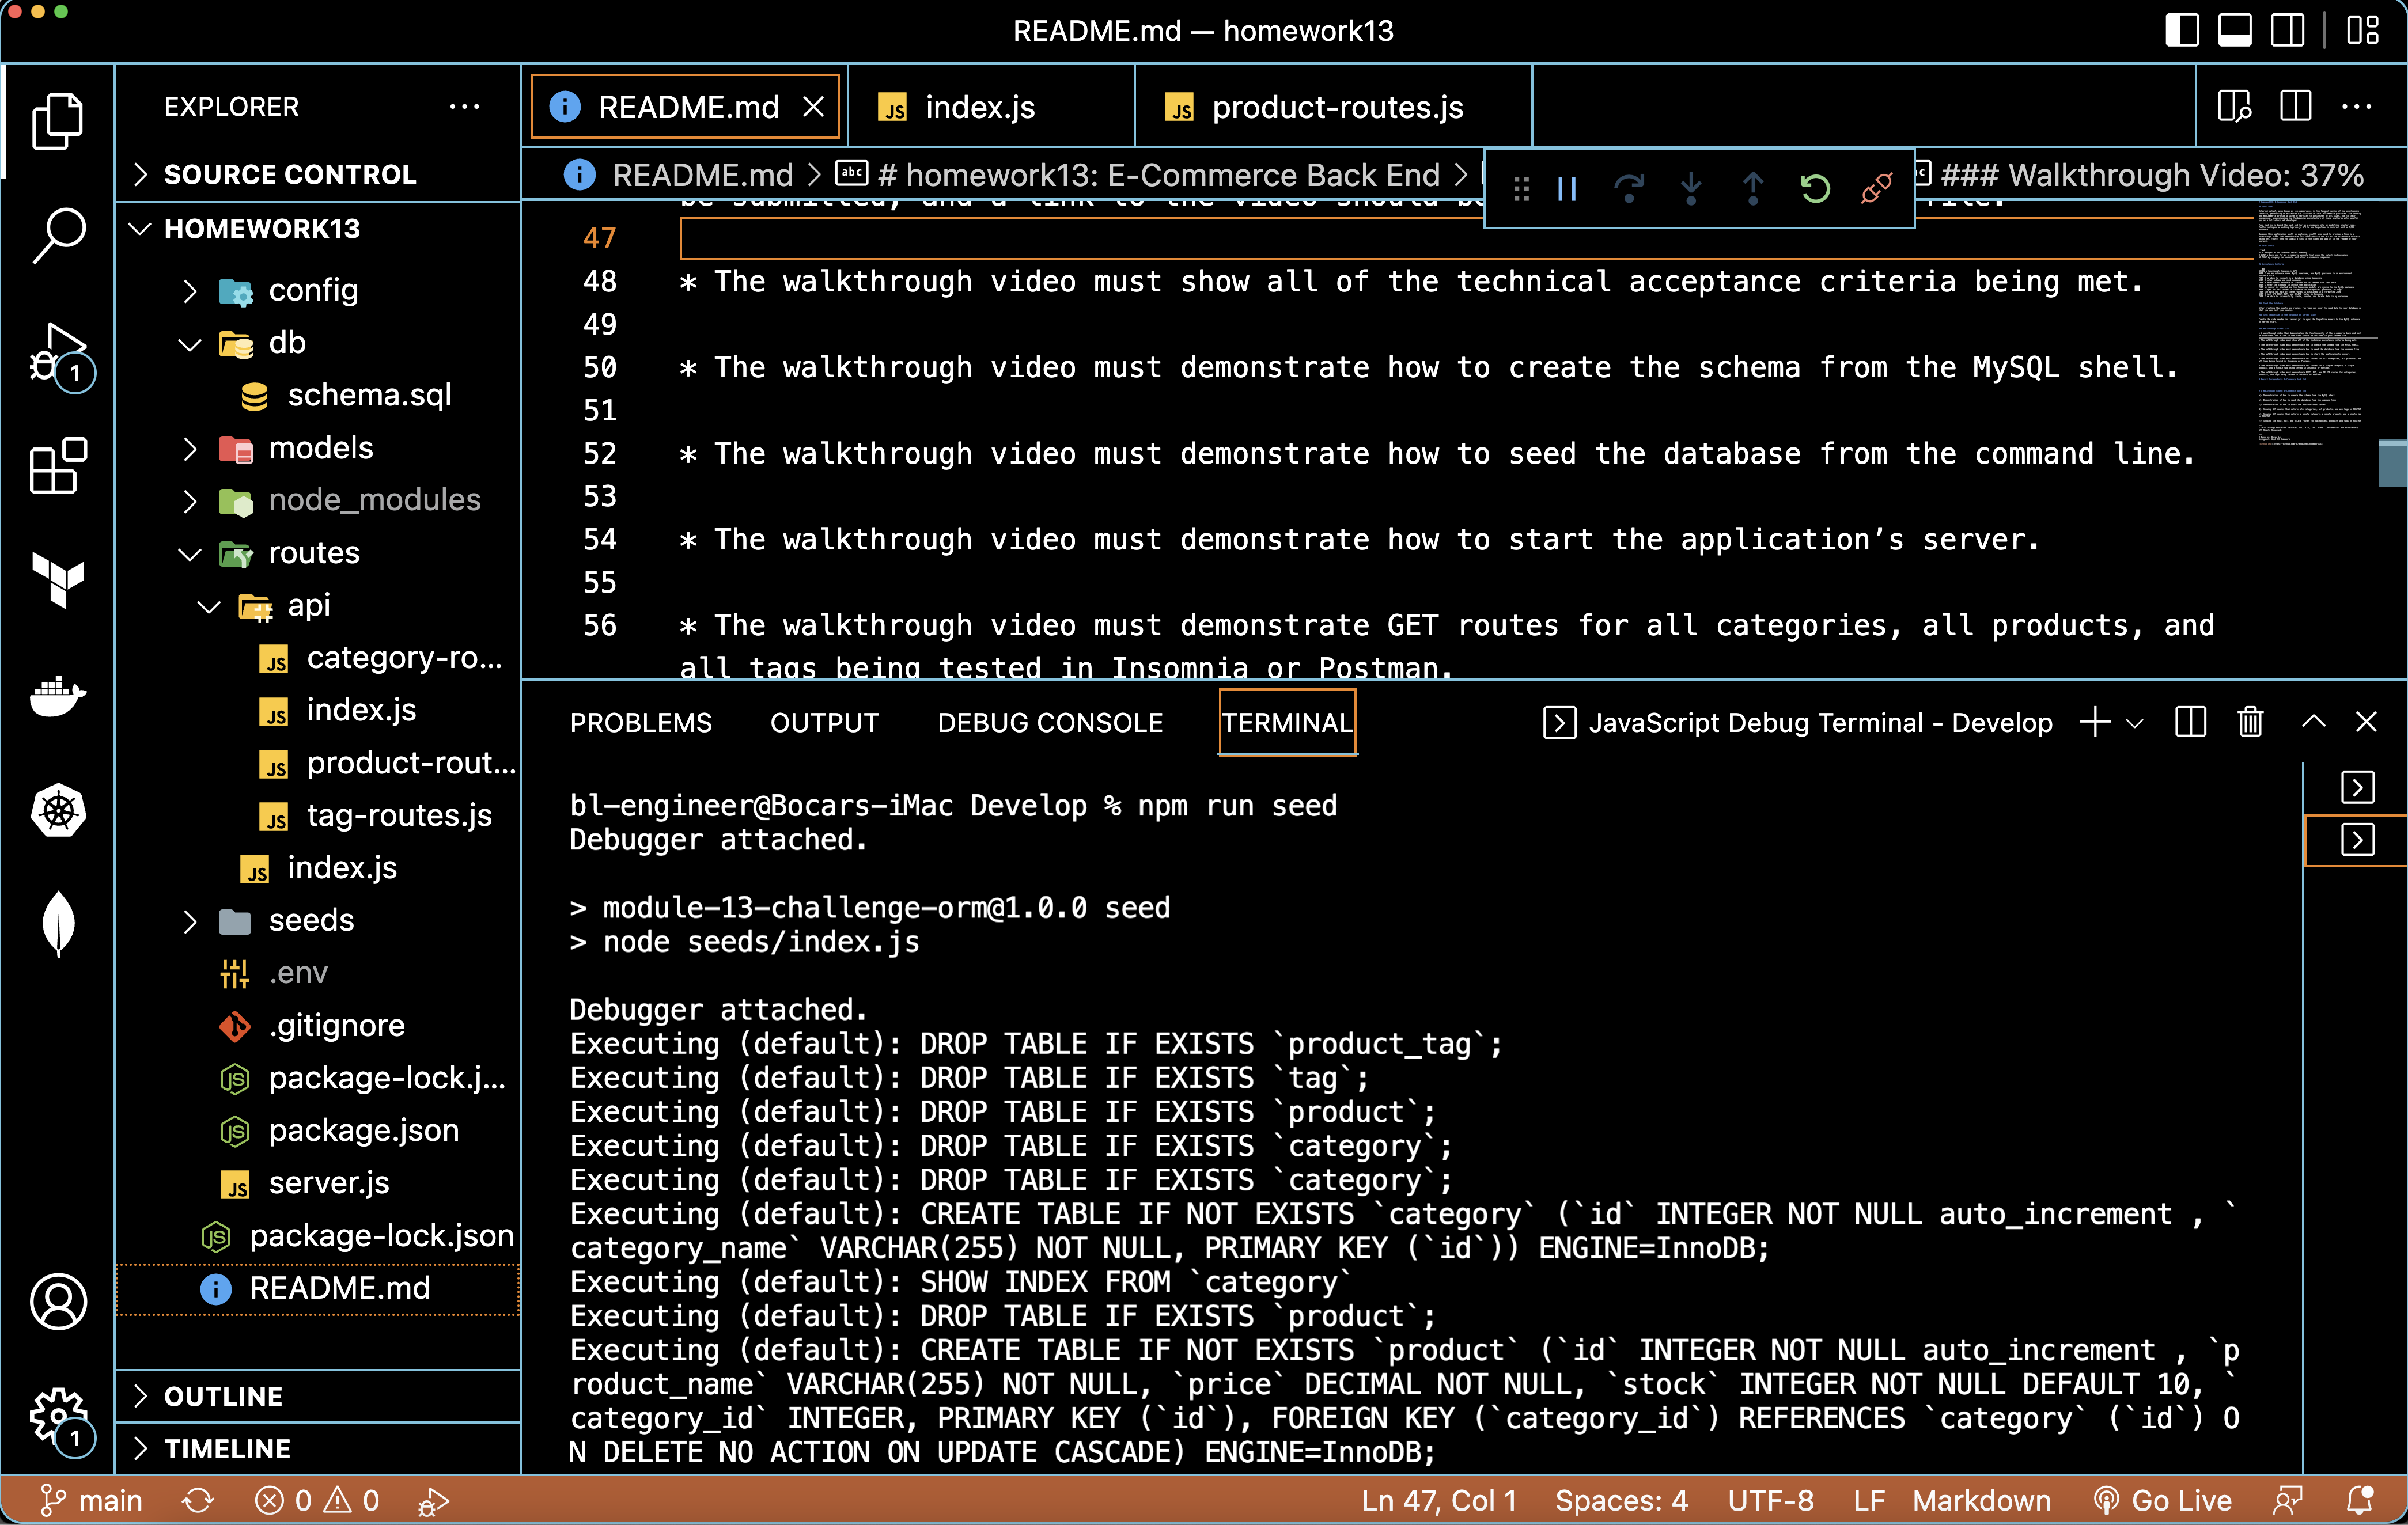Open the Search view in activity bar
The height and width of the screenshot is (1525, 2408).
[58, 235]
